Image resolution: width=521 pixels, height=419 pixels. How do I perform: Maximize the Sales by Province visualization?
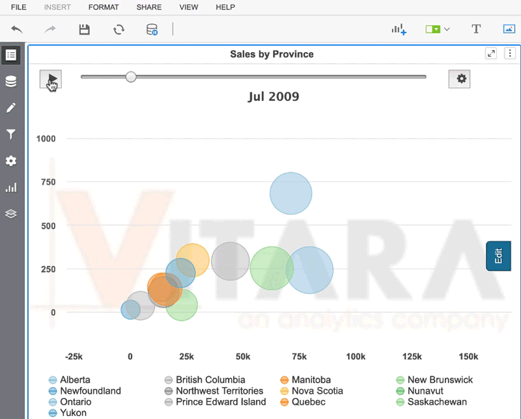492,54
